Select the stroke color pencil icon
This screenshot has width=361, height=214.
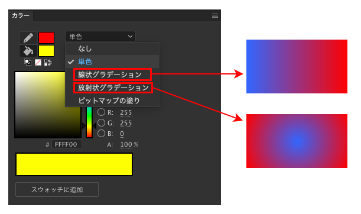pyautogui.click(x=28, y=38)
